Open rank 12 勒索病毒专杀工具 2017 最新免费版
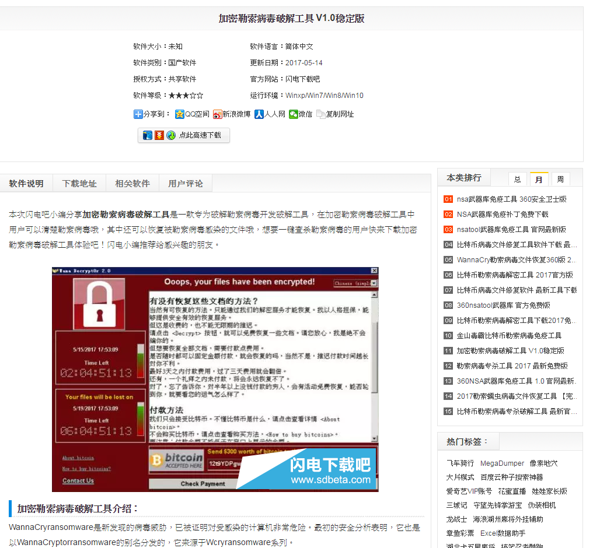 pyautogui.click(x=512, y=366)
